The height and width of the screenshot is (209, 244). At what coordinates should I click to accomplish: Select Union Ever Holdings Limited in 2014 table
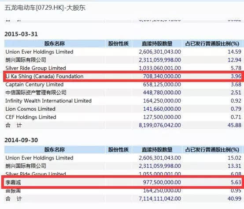[x=39, y=158]
